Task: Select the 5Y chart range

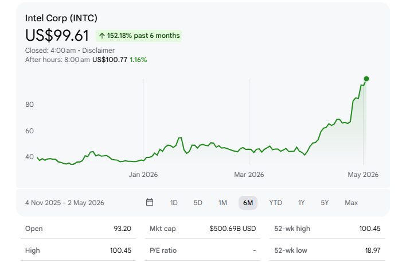Action: click(325, 203)
